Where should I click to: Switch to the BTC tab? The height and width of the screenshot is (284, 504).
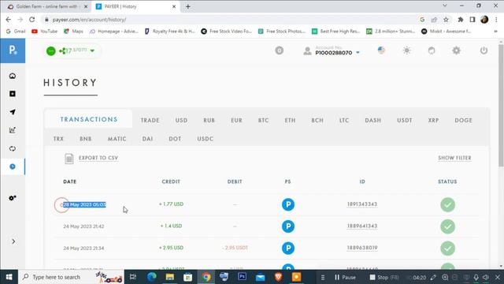[263, 120]
